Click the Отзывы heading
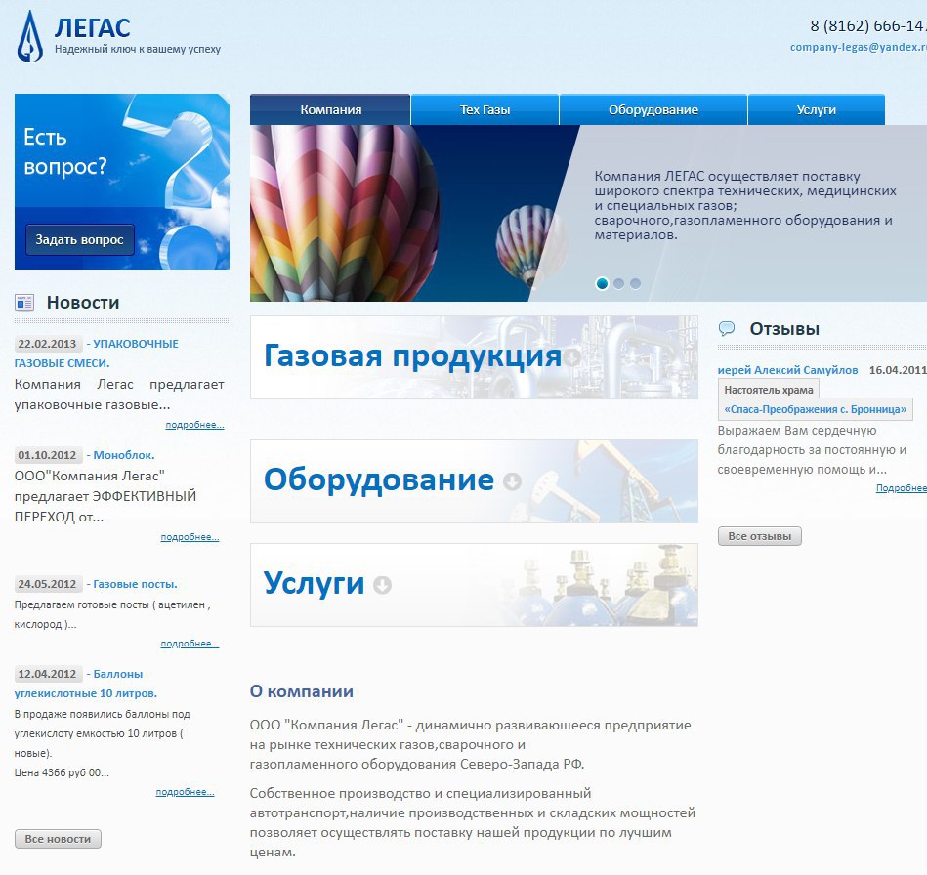Screen dimensions: 927x875 click(784, 329)
